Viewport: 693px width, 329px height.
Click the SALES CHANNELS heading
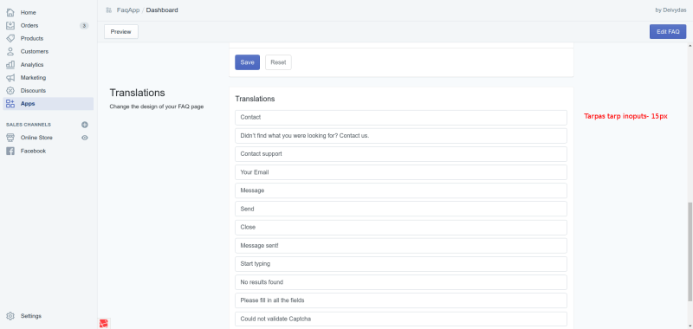tap(29, 125)
